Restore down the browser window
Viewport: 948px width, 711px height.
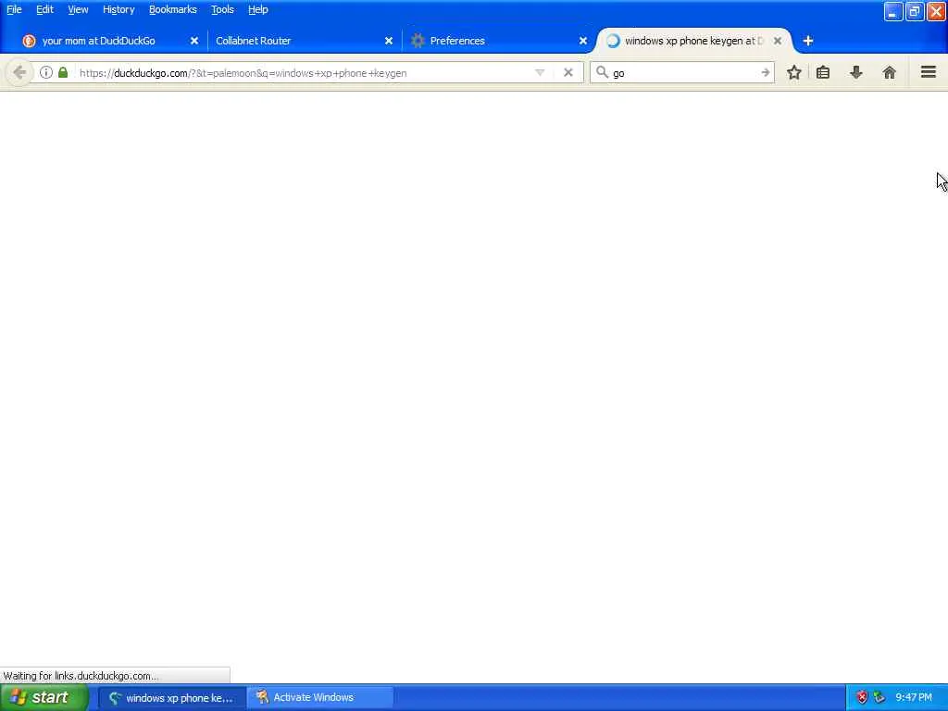click(x=915, y=11)
